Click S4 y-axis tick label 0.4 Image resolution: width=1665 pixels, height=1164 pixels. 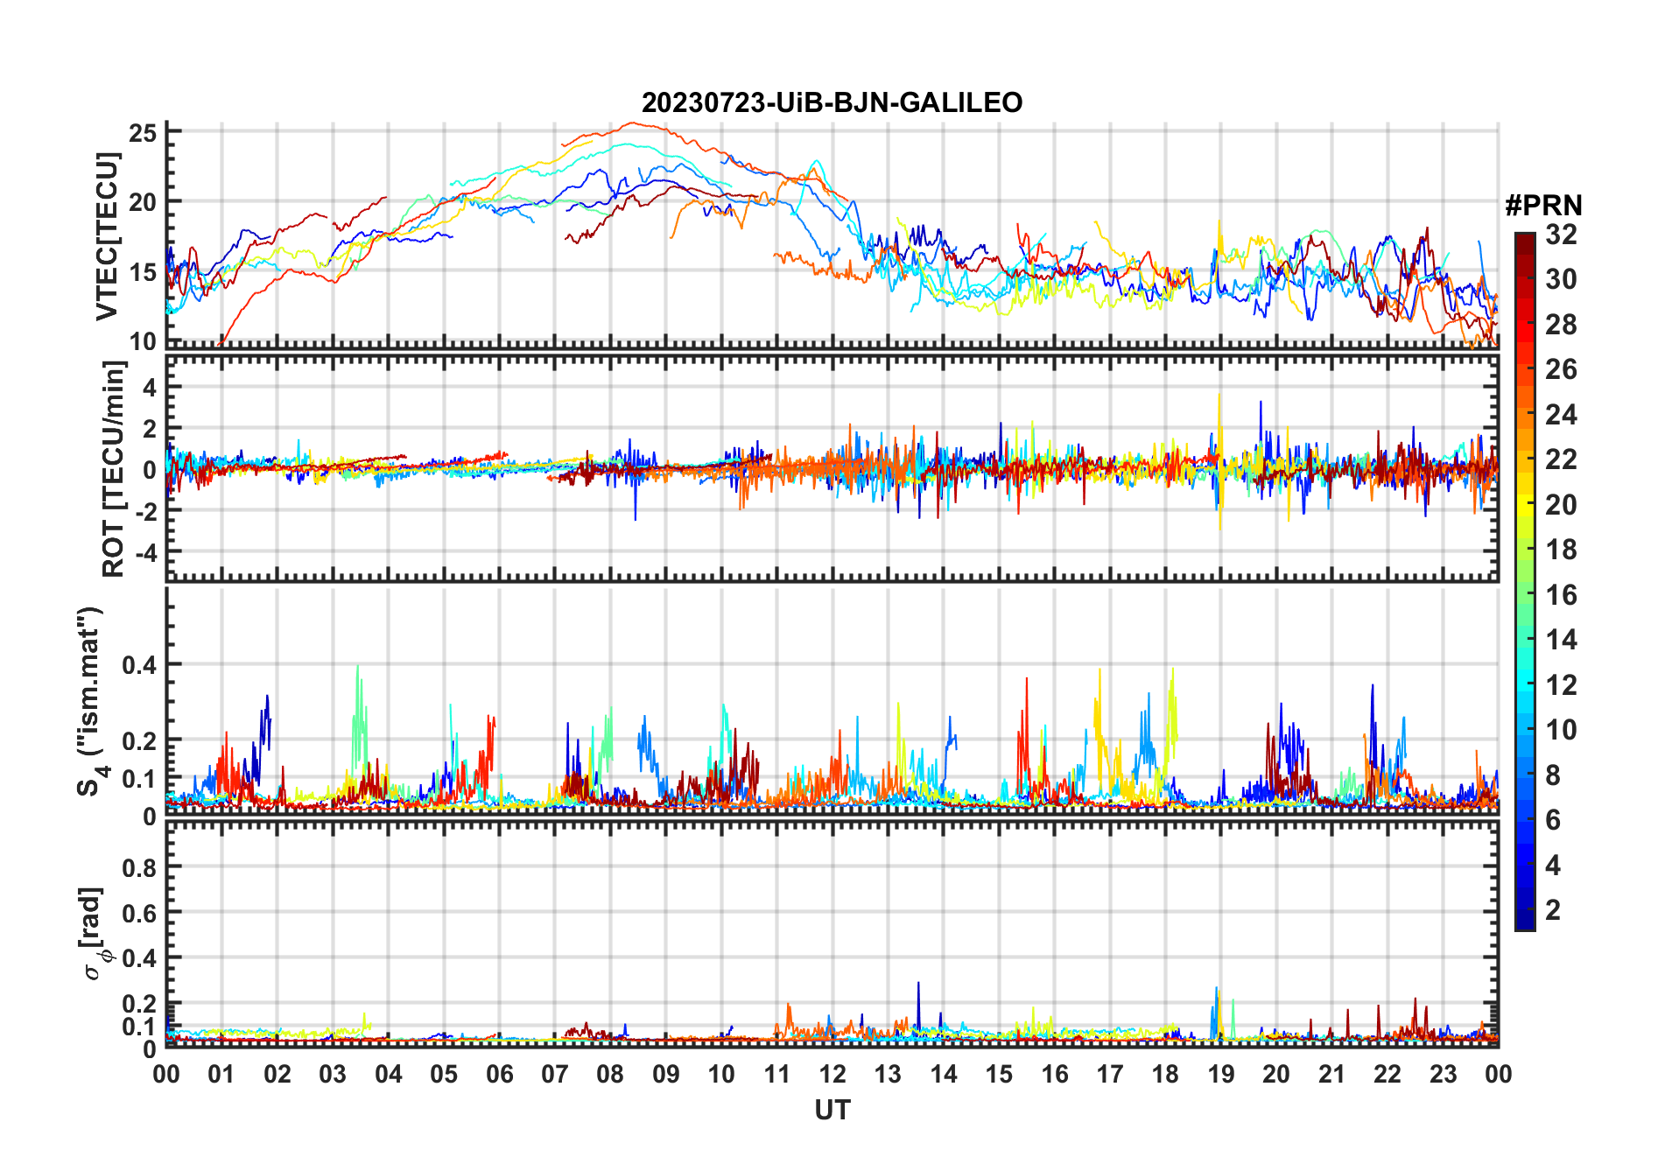point(140,665)
